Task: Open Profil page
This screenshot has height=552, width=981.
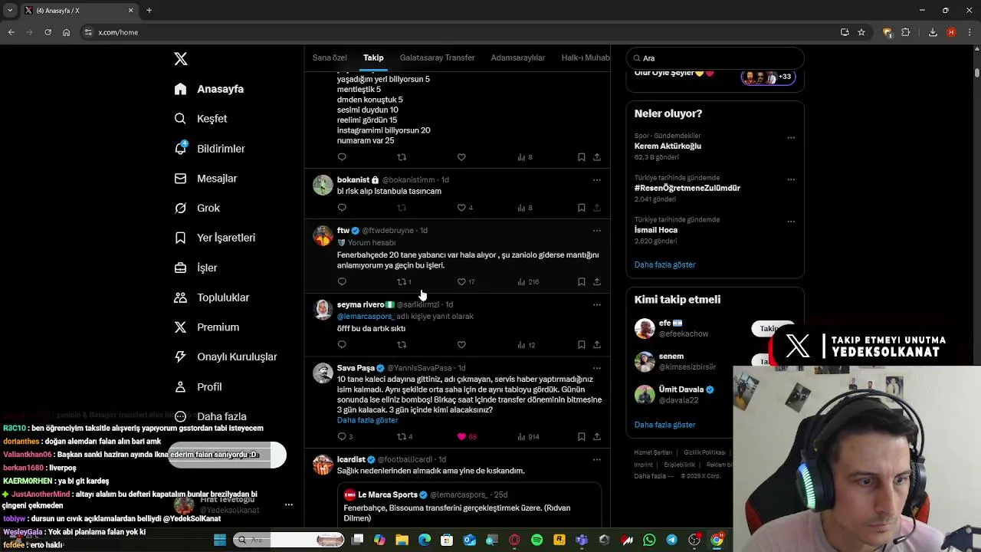Action: pyautogui.click(x=198, y=387)
